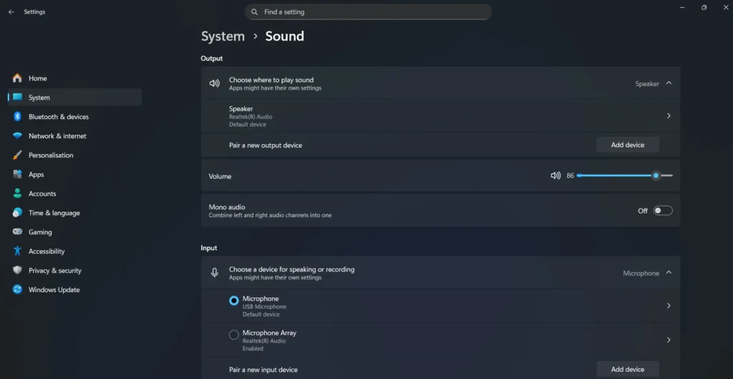Viewport: 733px width, 379px height.
Task: Open Privacy & security settings
Action: 74,270
